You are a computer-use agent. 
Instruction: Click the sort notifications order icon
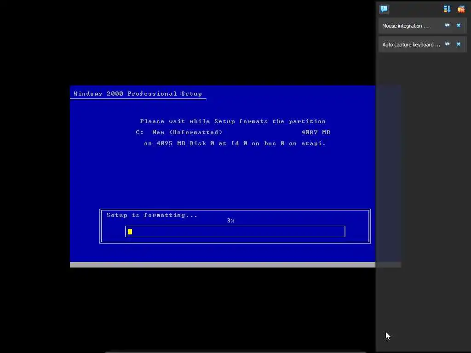tap(447, 9)
